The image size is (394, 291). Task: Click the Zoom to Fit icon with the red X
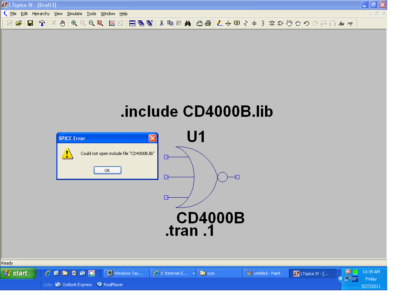click(100, 23)
